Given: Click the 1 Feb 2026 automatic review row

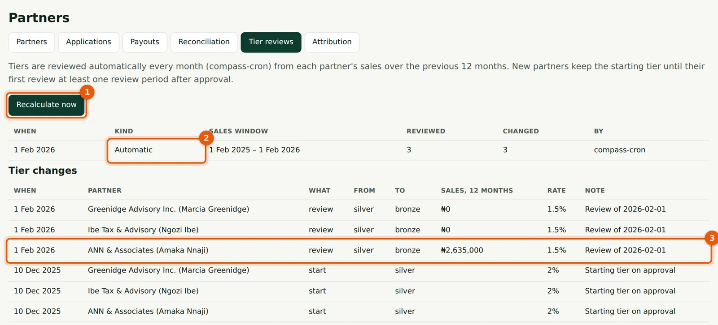Looking at the screenshot, I should point(359,150).
